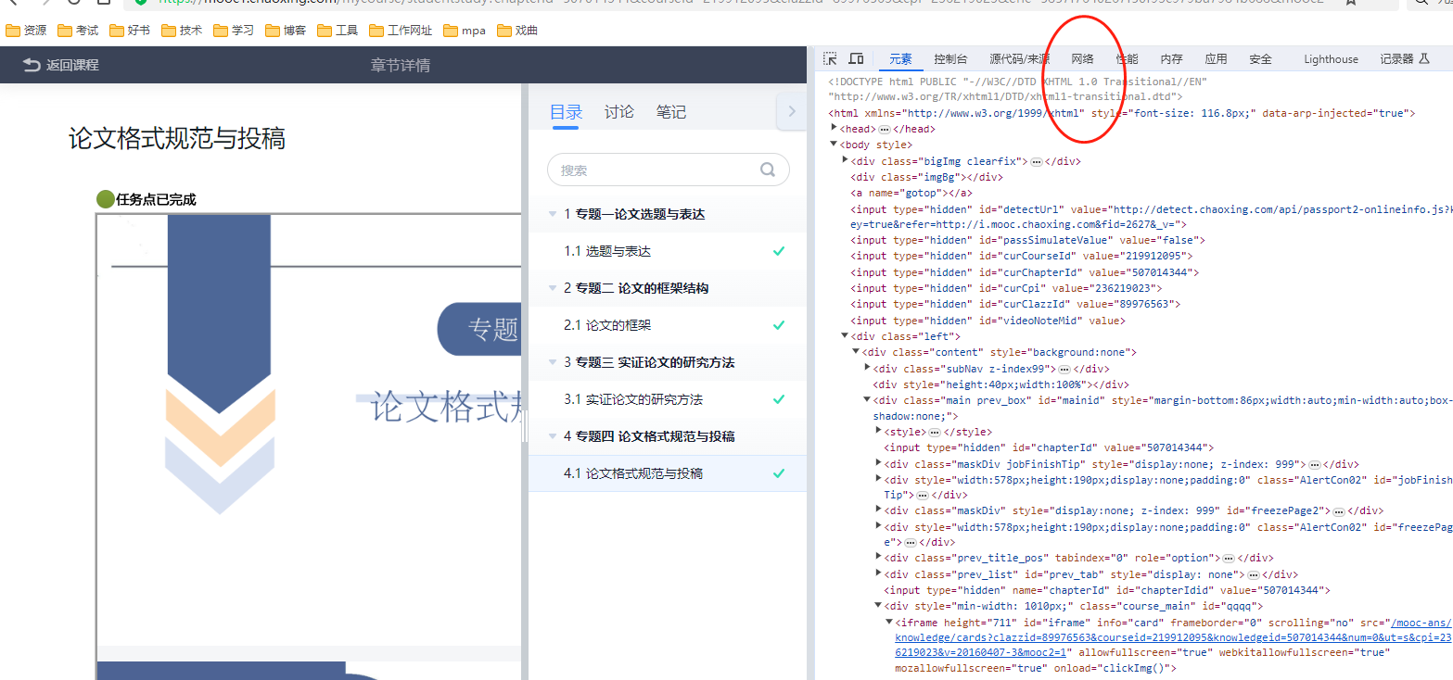The width and height of the screenshot is (1453, 680).
Task: Collapse chapter 4 专题四 论文格式规范与投稿
Action: coord(554,436)
